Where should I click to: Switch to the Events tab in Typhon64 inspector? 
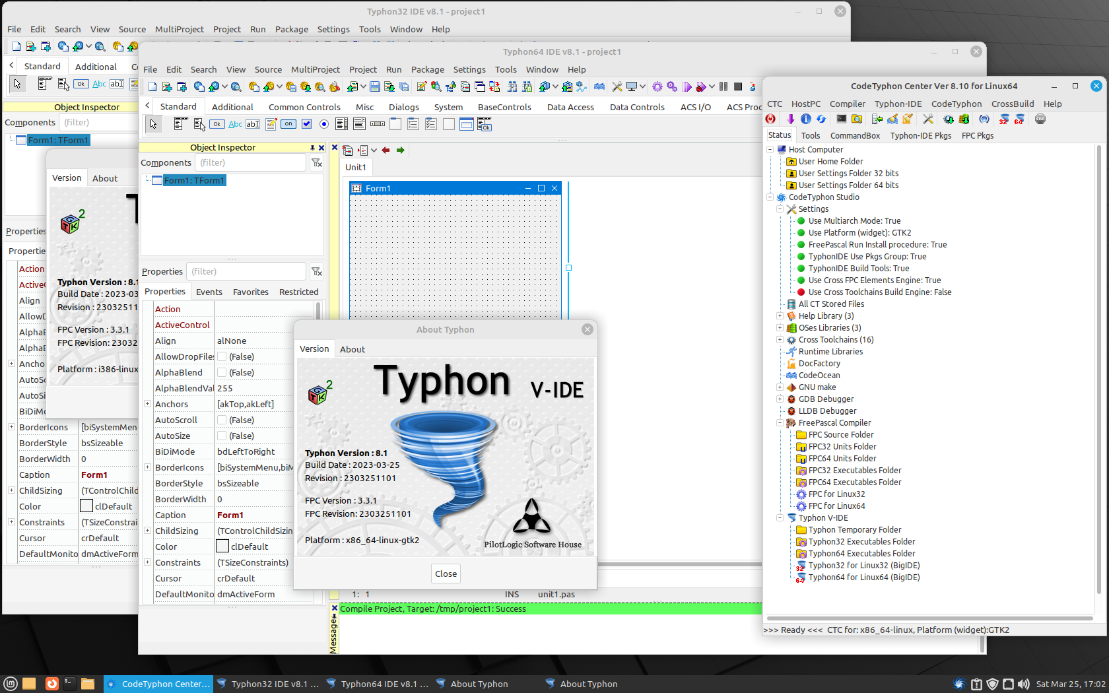(x=209, y=292)
